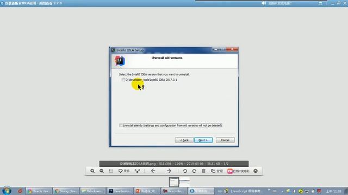Screen dimensions: 348x195
Task: Delete image with trash icon
Action: [203, 171]
